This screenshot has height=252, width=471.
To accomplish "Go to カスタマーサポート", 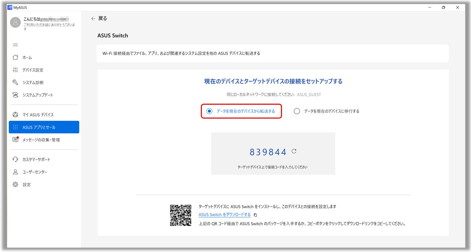I will (44, 159).
